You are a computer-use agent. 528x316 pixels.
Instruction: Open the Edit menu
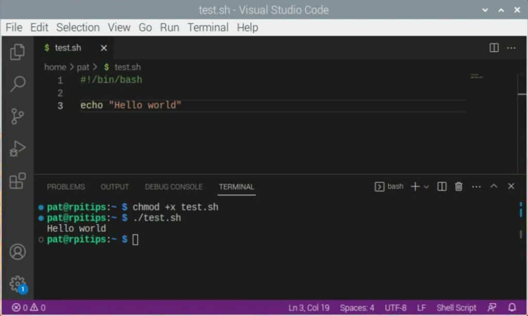[39, 27]
